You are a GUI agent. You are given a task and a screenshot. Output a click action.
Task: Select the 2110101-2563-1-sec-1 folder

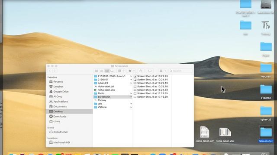click(x=113, y=76)
